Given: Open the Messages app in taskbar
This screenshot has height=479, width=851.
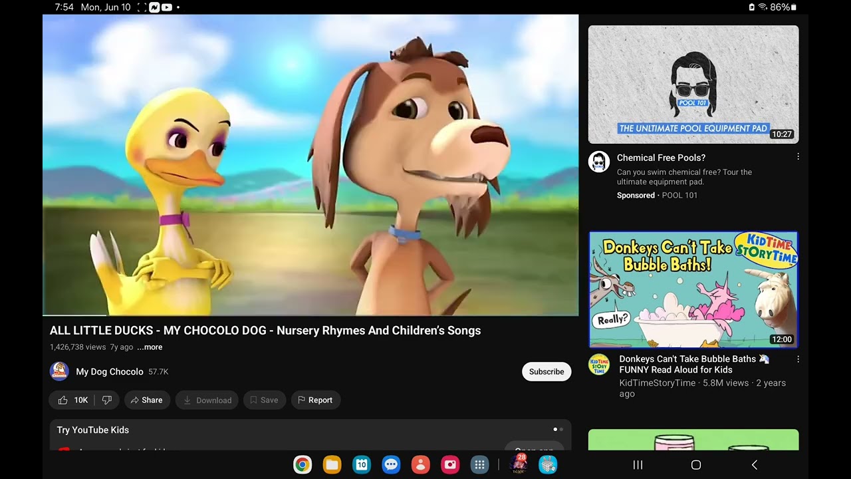Looking at the screenshot, I should (x=391, y=464).
